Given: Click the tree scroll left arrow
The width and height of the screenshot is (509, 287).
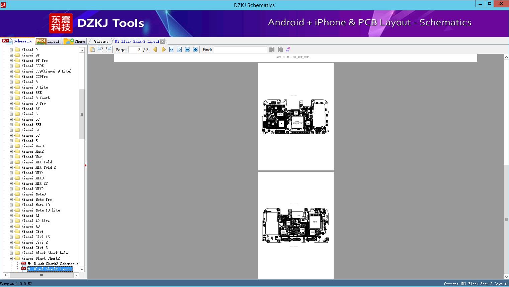Looking at the screenshot, I should [x=5, y=275].
